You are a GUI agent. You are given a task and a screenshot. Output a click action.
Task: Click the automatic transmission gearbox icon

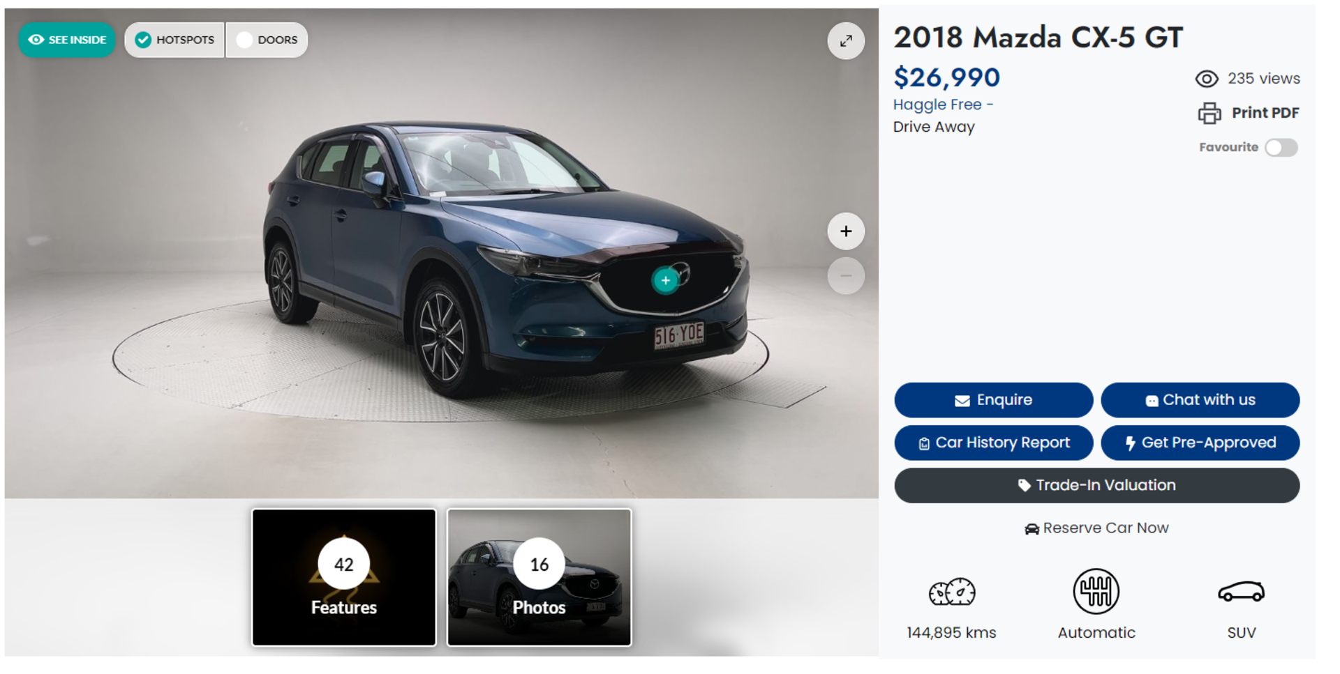pos(1096,592)
